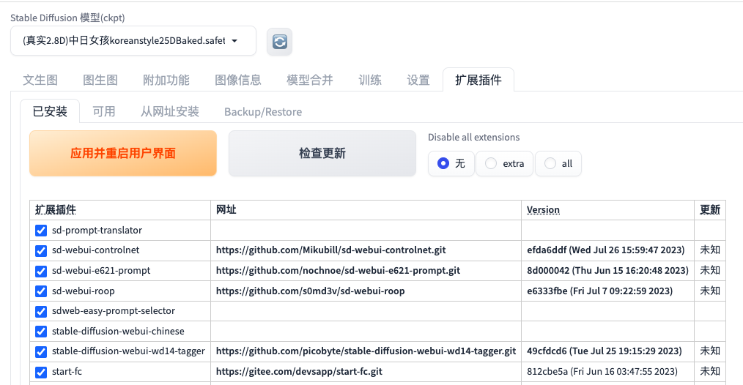Open the s0md3v sd-webui-roop link
The width and height of the screenshot is (743, 385).
pos(311,291)
